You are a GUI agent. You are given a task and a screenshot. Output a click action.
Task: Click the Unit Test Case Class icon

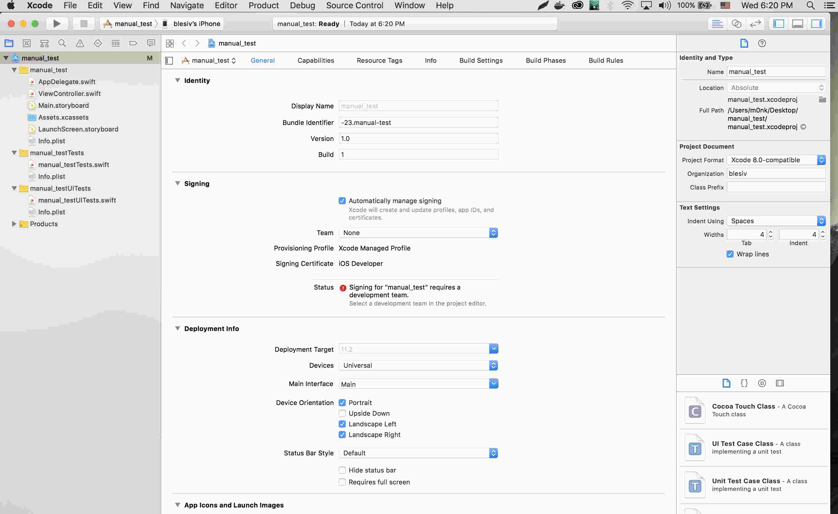tap(695, 484)
